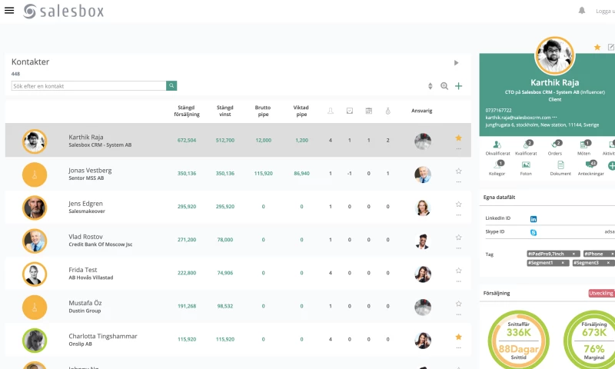This screenshot has width=615, height=369.
Task: Favorite Mustafa Öz with the star
Action: pos(458,304)
